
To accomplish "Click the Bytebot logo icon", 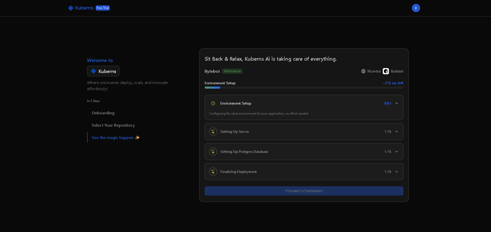I will coord(386,71).
